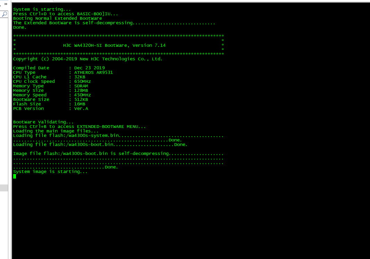
Task: Click 'The Extended BootWare is self-decompressing' line
Action: click(x=114, y=23)
